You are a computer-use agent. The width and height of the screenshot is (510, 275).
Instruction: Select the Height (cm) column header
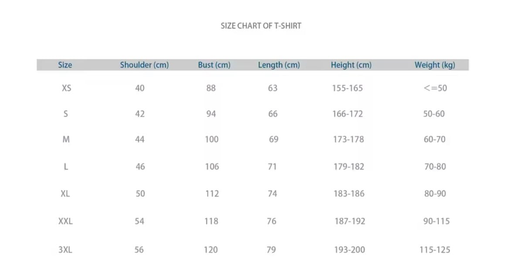(x=351, y=65)
